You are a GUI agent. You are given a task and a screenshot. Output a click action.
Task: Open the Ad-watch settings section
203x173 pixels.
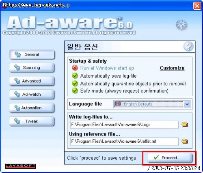32,94
